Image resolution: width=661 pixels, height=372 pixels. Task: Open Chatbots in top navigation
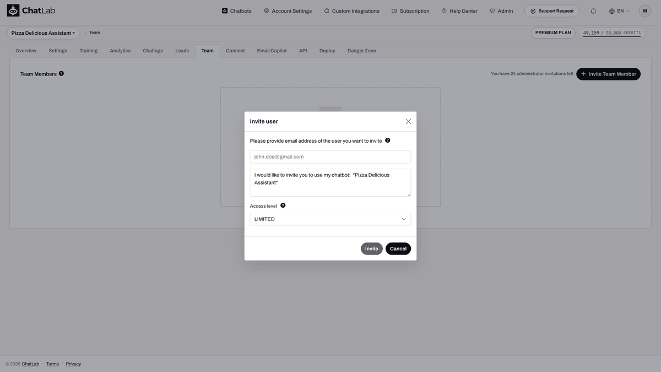(x=236, y=10)
